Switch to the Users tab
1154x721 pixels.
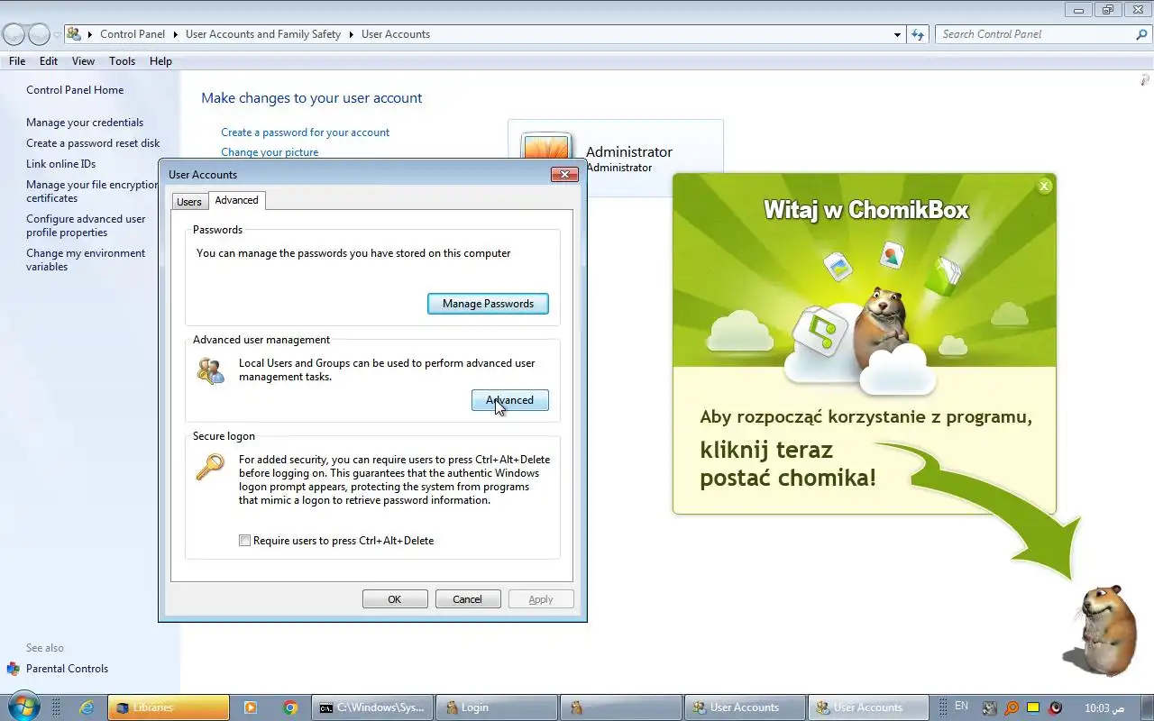189,202
